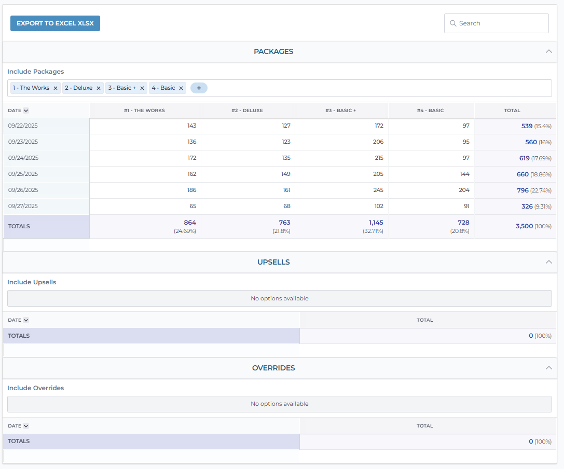Open Date sort dropdown in Packages table
Screen dimensions: 564x469
(x=26, y=111)
